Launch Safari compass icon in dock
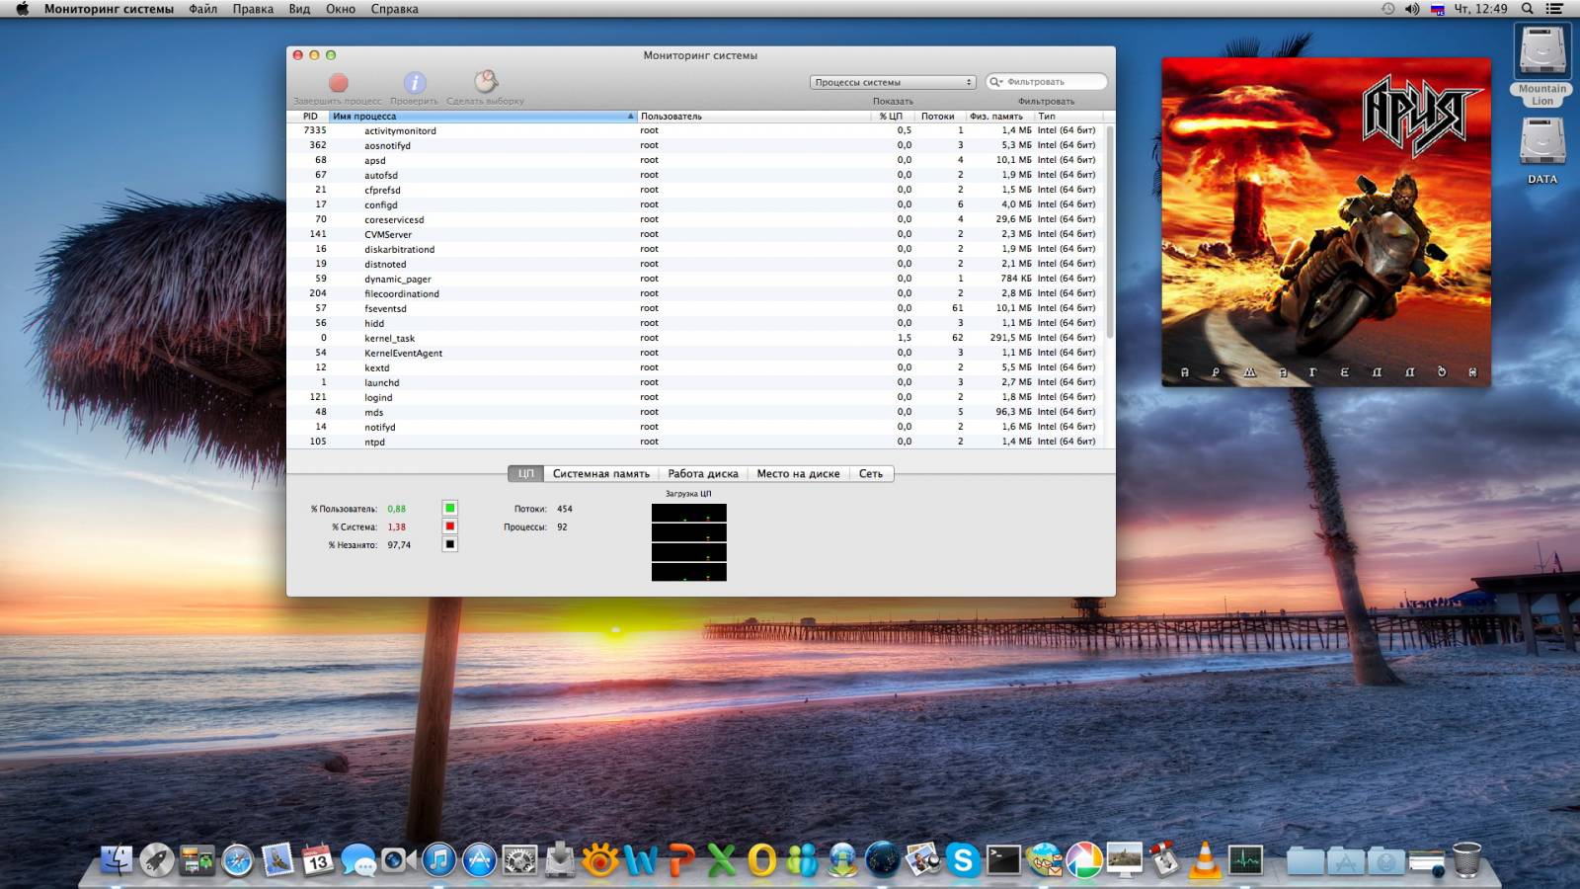This screenshot has width=1580, height=889. [x=237, y=860]
